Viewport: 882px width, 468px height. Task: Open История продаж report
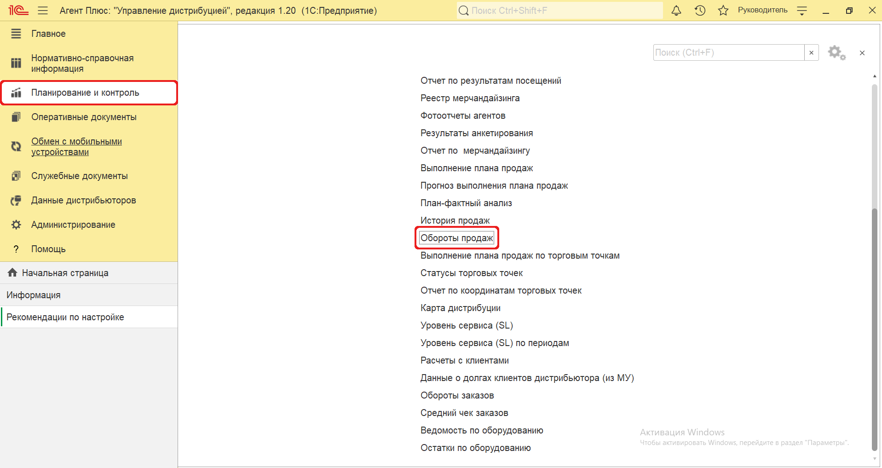[455, 220]
